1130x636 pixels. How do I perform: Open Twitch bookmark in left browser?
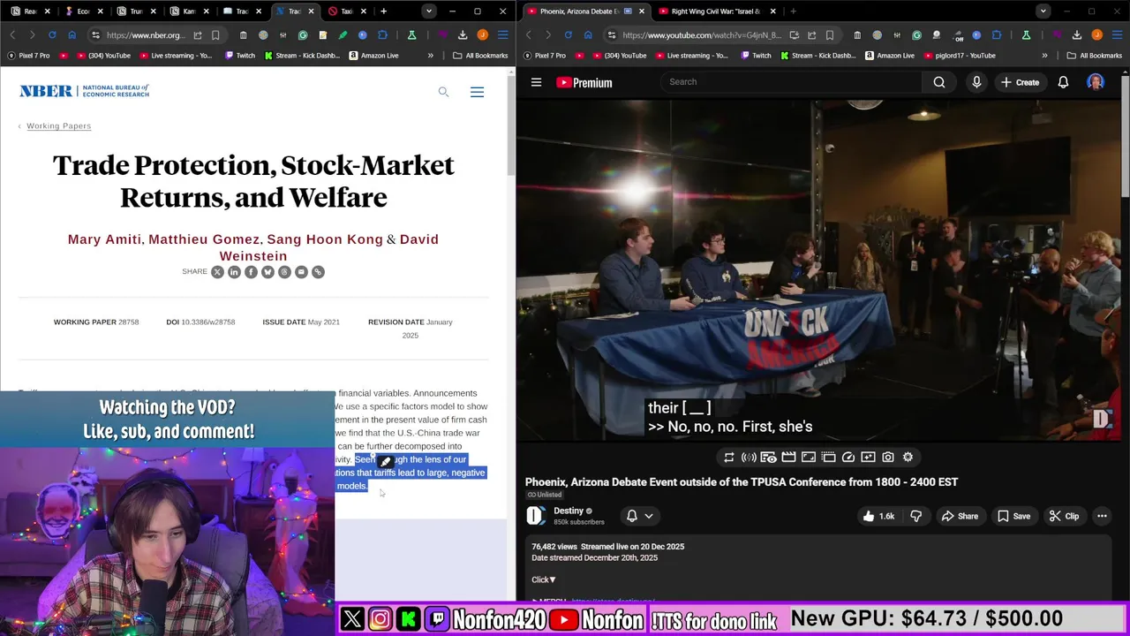239,56
